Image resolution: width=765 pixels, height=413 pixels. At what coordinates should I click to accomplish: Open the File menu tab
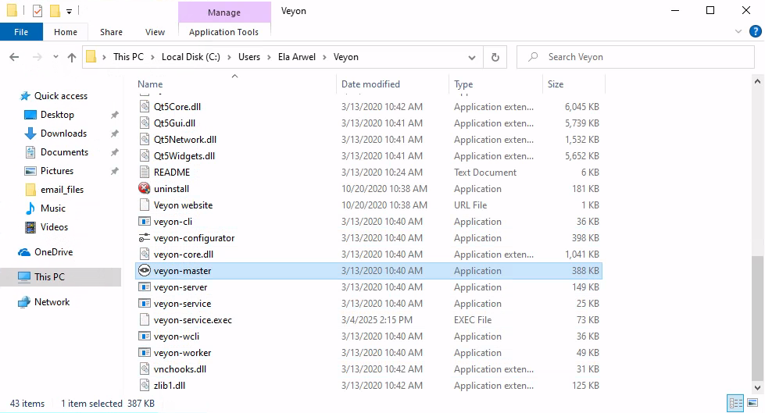[x=21, y=32]
